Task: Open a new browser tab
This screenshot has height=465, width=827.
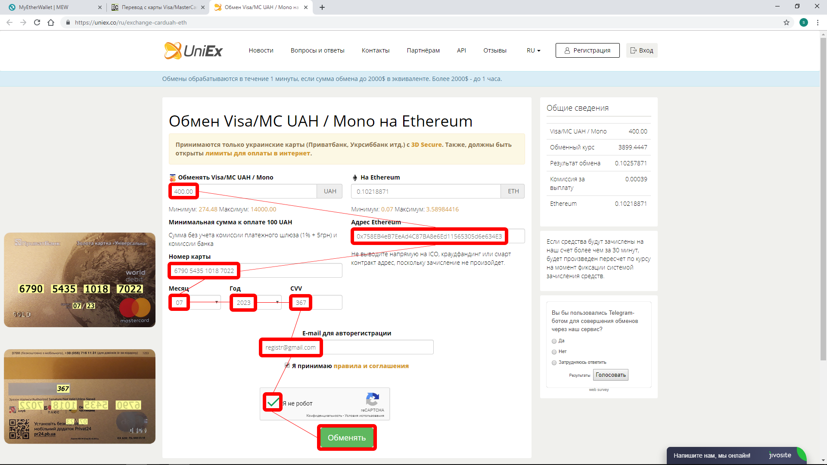Action: (322, 7)
